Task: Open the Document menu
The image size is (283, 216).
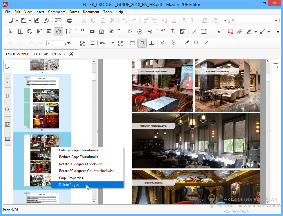Action: (x=91, y=12)
